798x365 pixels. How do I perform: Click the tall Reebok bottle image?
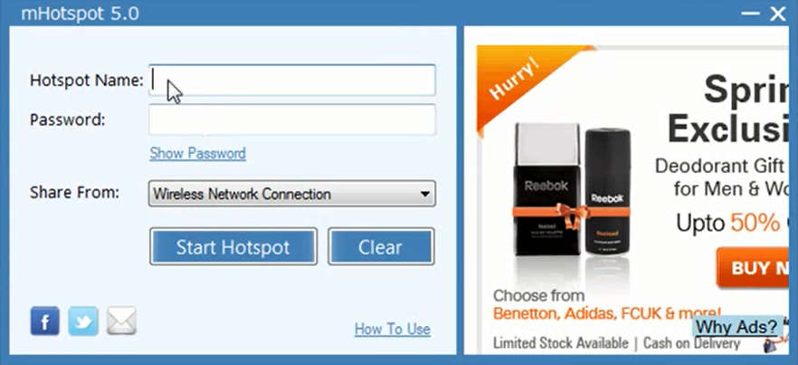(547, 189)
